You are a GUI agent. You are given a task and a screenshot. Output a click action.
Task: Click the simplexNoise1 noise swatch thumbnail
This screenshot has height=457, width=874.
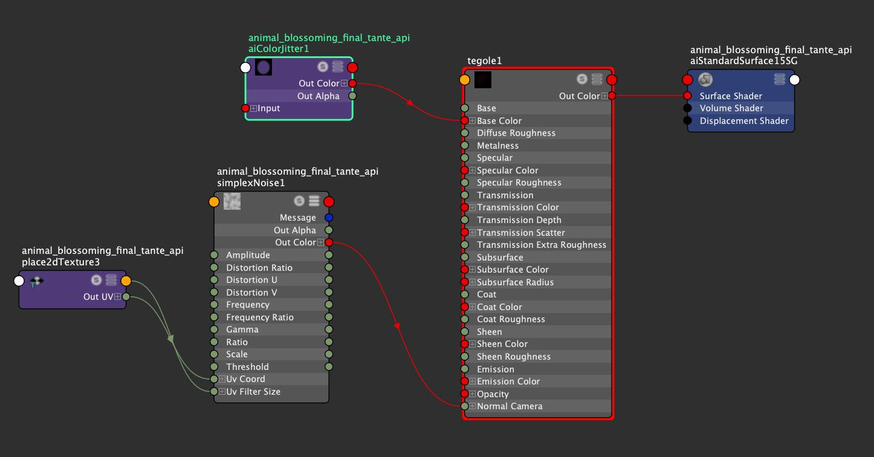point(232,201)
